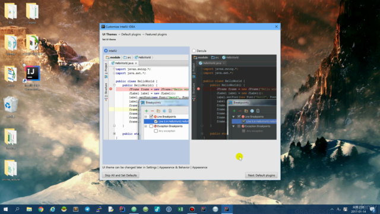Click the active IntelliJ IDEA taskbar icon
Viewport: 380px width, 214px height.
click(x=227, y=209)
